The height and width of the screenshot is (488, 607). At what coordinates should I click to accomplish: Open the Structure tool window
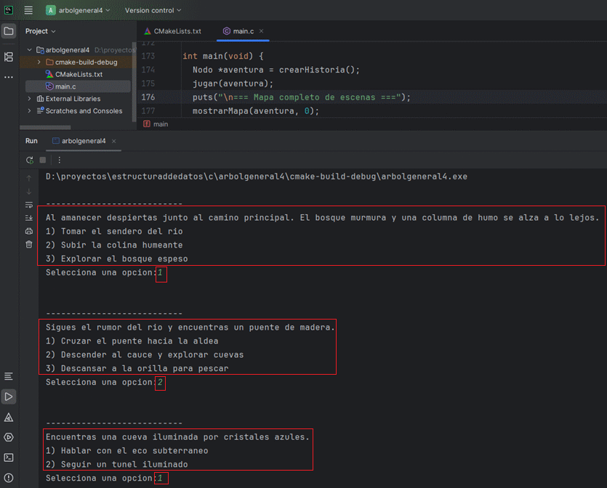(9, 57)
